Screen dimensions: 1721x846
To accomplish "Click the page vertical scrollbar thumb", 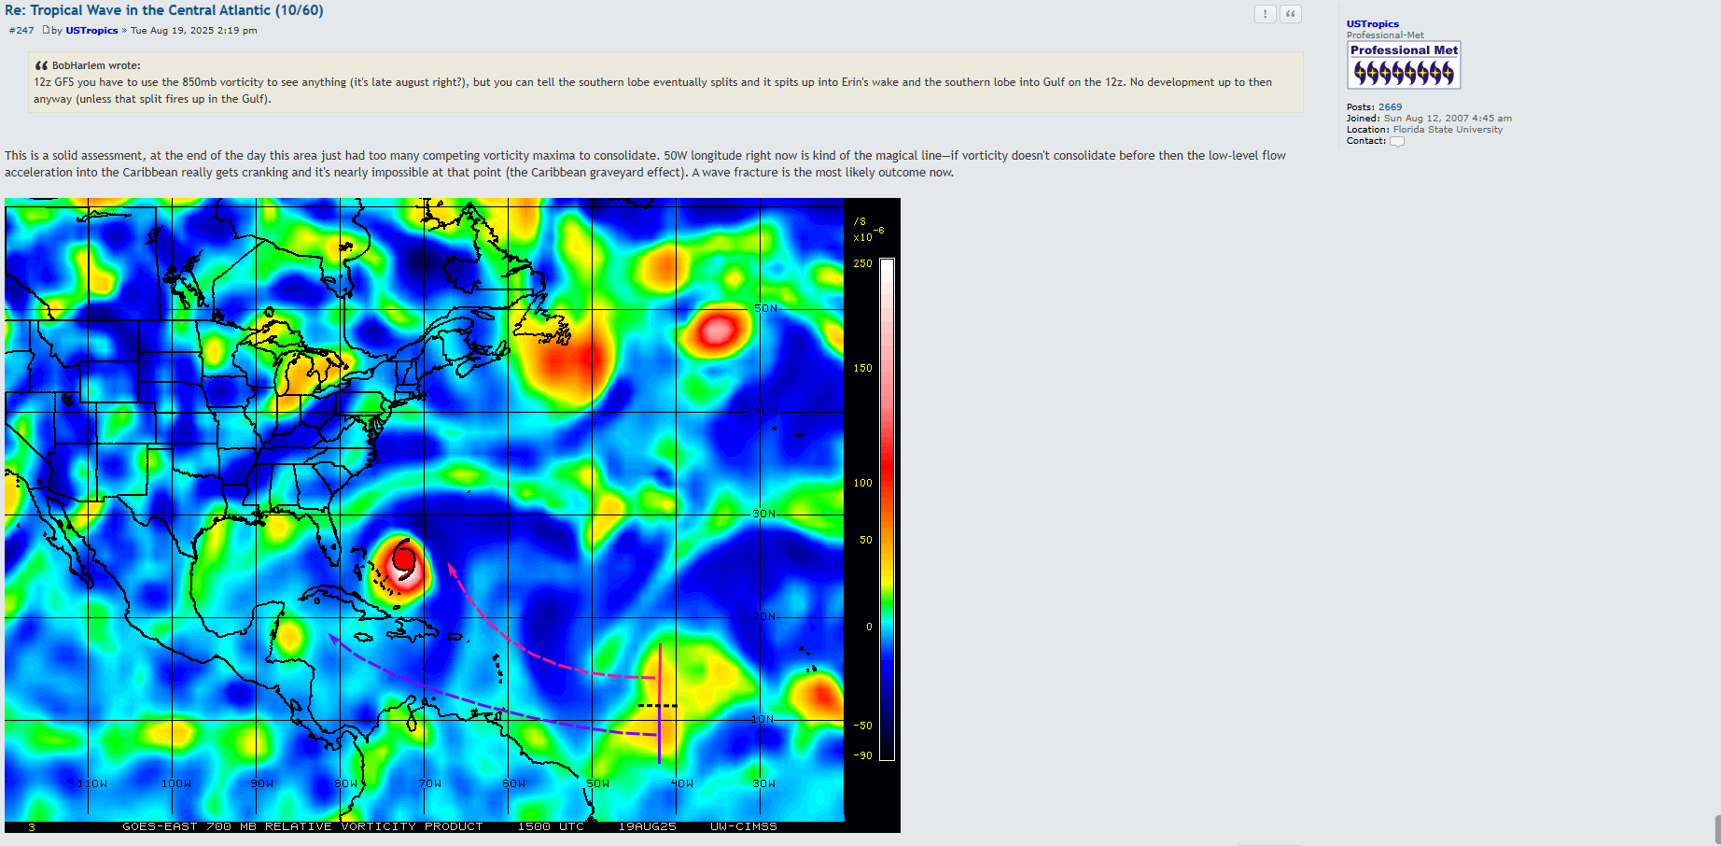I will coord(1716,829).
